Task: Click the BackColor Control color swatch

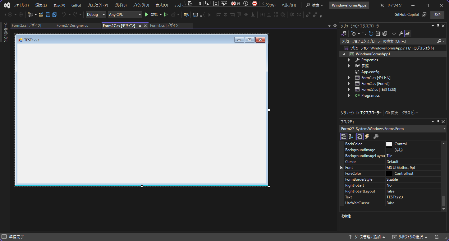Action: click(x=389, y=144)
